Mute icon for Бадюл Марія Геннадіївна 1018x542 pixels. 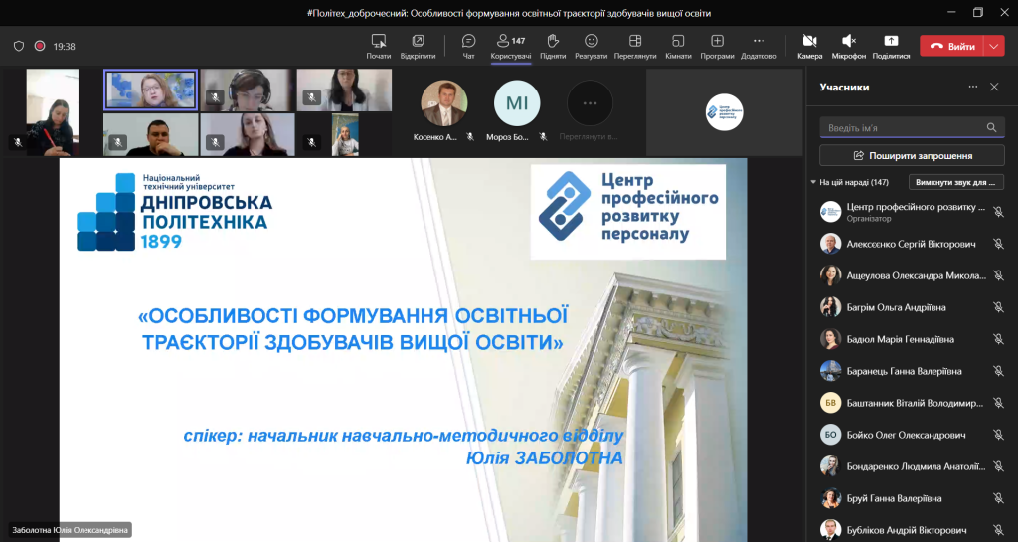click(x=998, y=339)
